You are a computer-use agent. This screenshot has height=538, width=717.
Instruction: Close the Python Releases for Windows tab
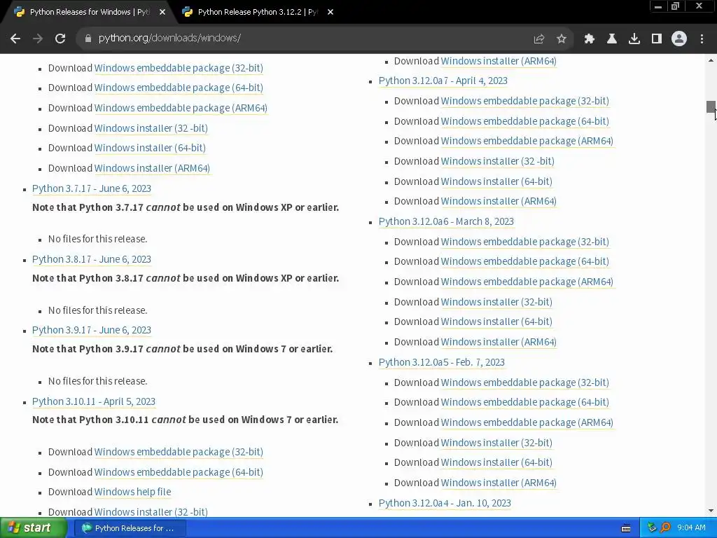pyautogui.click(x=162, y=13)
